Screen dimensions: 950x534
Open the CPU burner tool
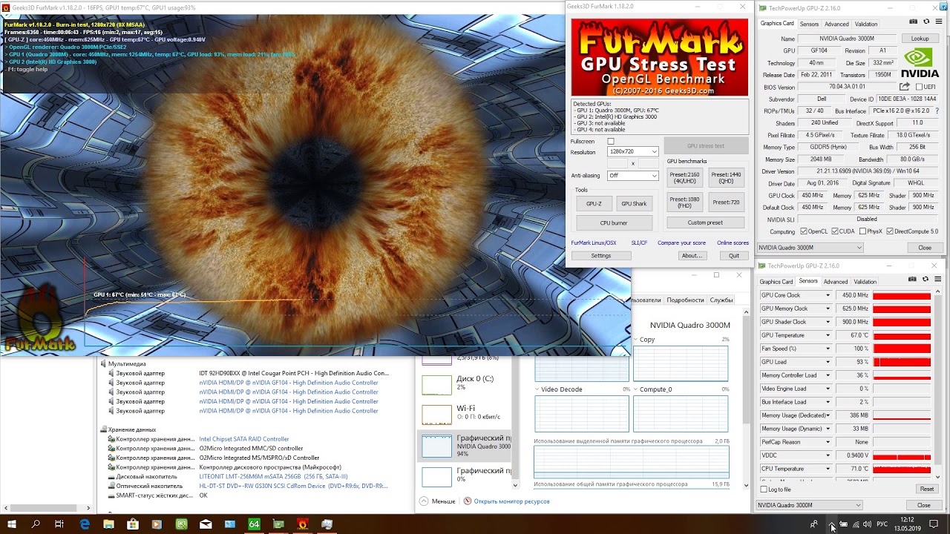pyautogui.click(x=614, y=222)
